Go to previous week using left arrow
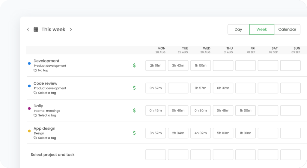This screenshot has height=168, width=307. [x=28, y=29]
